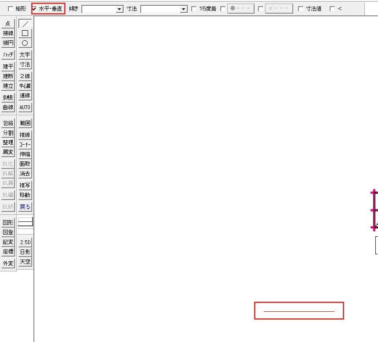
Task: Click the arrow line-end button
Action: (279, 9)
